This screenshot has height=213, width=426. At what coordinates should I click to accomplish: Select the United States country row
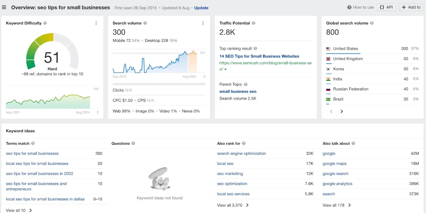click(372, 49)
